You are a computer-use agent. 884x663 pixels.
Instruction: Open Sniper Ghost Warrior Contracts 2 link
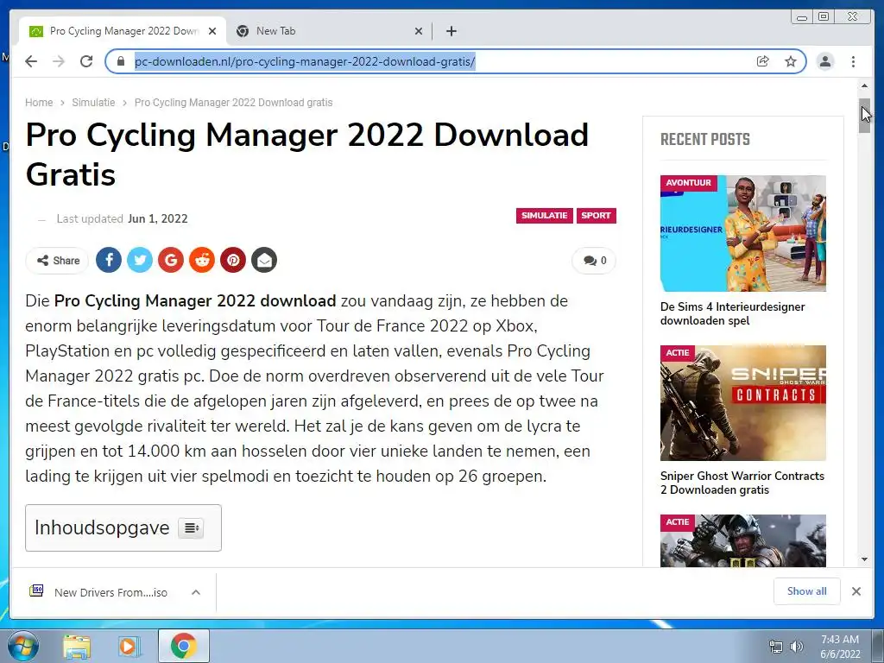(x=742, y=483)
